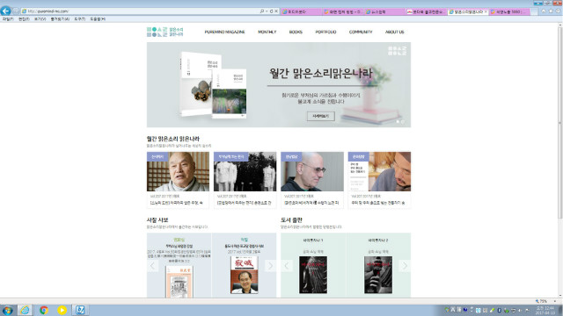Screen dimensions: 563x316
Task: Switch to last browser tab containing 5000
Action: pyautogui.click(x=509, y=11)
